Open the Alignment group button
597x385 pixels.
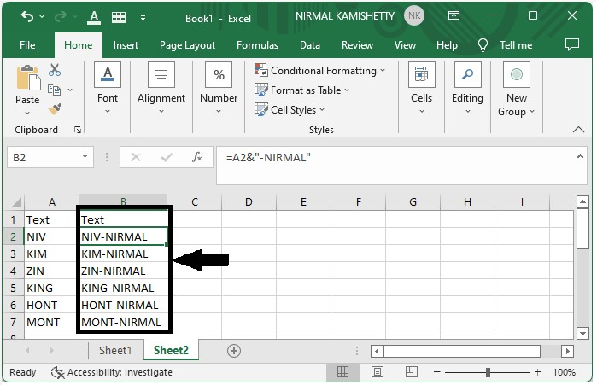click(x=161, y=88)
